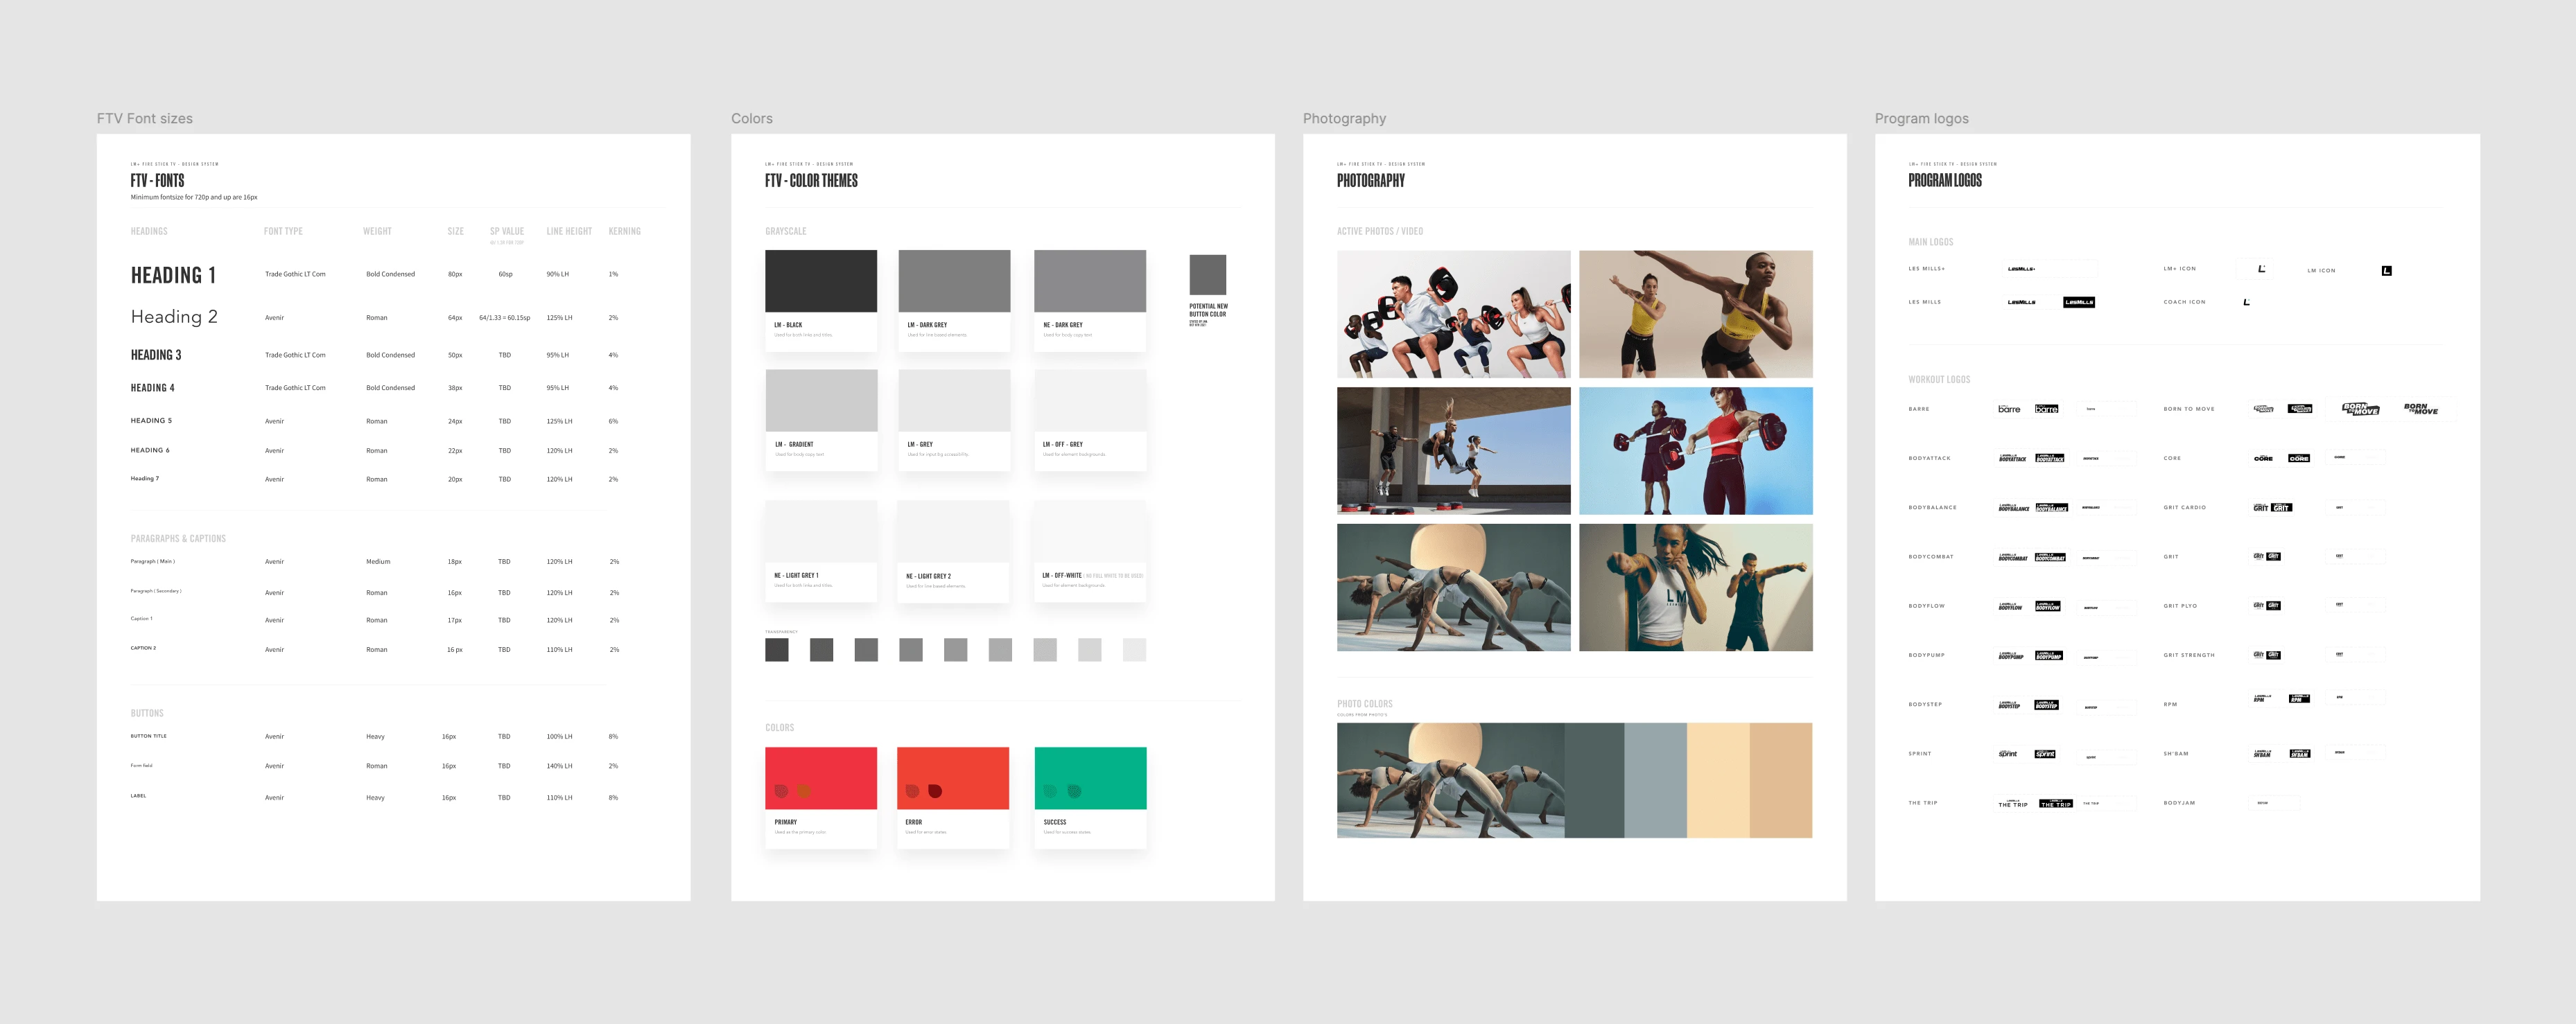Select the black CORE workout logo
Image resolution: width=2576 pixels, height=1024 pixels.
[2299, 459]
